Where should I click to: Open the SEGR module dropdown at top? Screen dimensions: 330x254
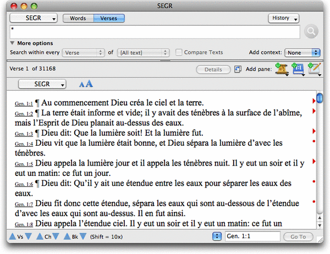[34, 18]
